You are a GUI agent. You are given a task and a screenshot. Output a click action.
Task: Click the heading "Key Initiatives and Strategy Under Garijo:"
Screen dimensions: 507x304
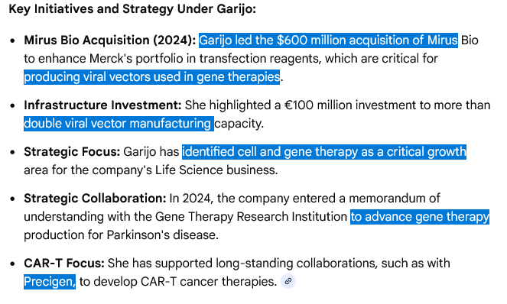tap(132, 9)
